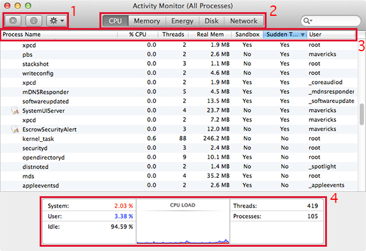Click the Inspect process info icon
Viewport: 366px width, 251px height.
click(x=34, y=21)
